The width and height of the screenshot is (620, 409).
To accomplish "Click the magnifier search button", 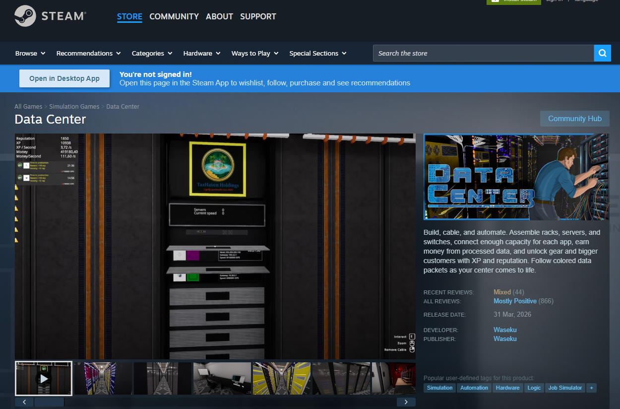I will [602, 53].
